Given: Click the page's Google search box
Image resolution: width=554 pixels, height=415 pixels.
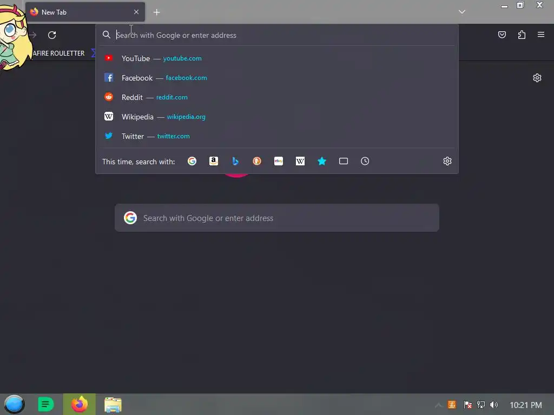Looking at the screenshot, I should click(277, 218).
